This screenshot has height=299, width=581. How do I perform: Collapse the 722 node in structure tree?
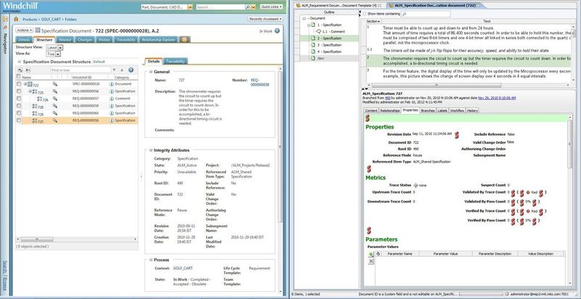25,84
